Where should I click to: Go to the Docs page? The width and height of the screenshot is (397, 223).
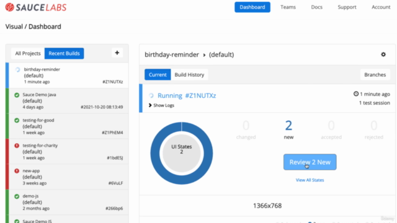click(316, 7)
